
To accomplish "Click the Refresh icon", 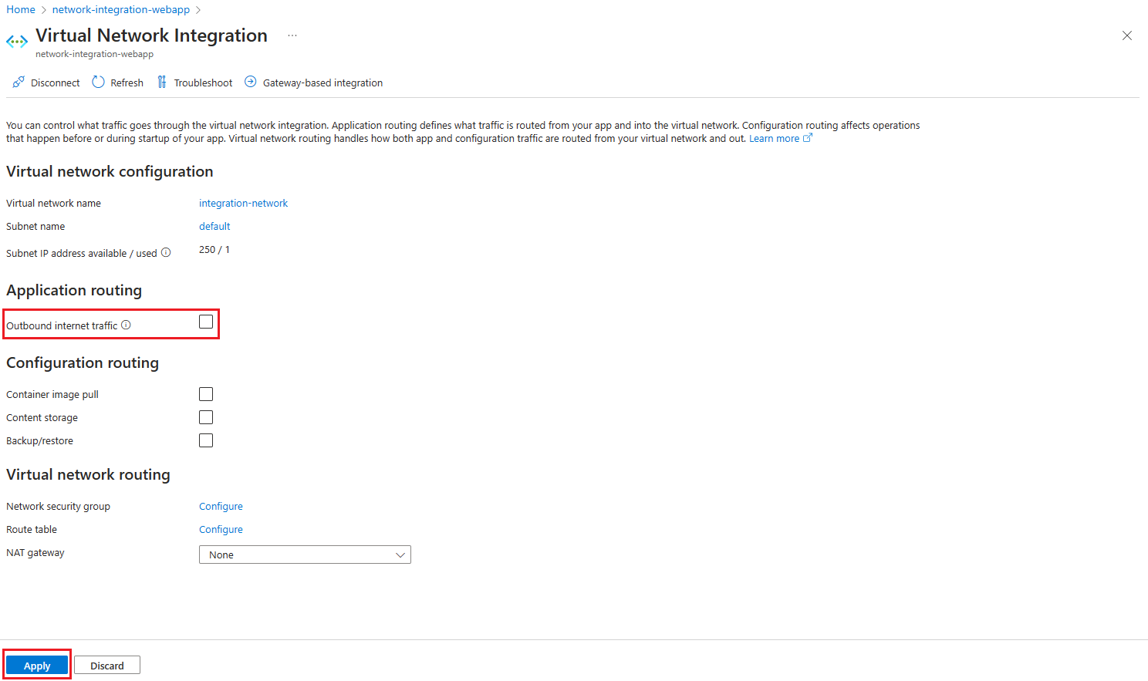I will click(98, 82).
